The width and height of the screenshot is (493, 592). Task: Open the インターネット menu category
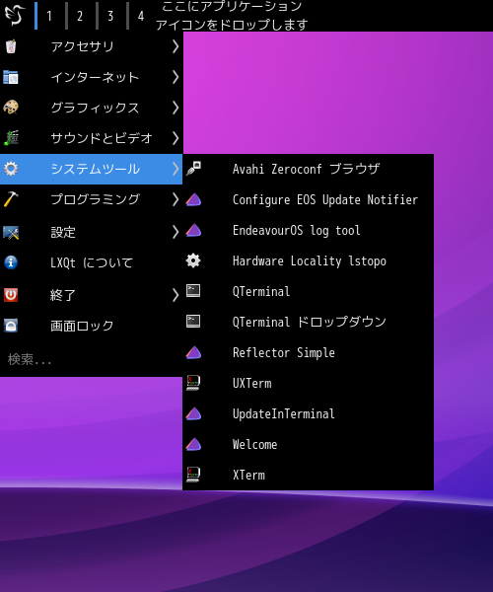tap(92, 77)
